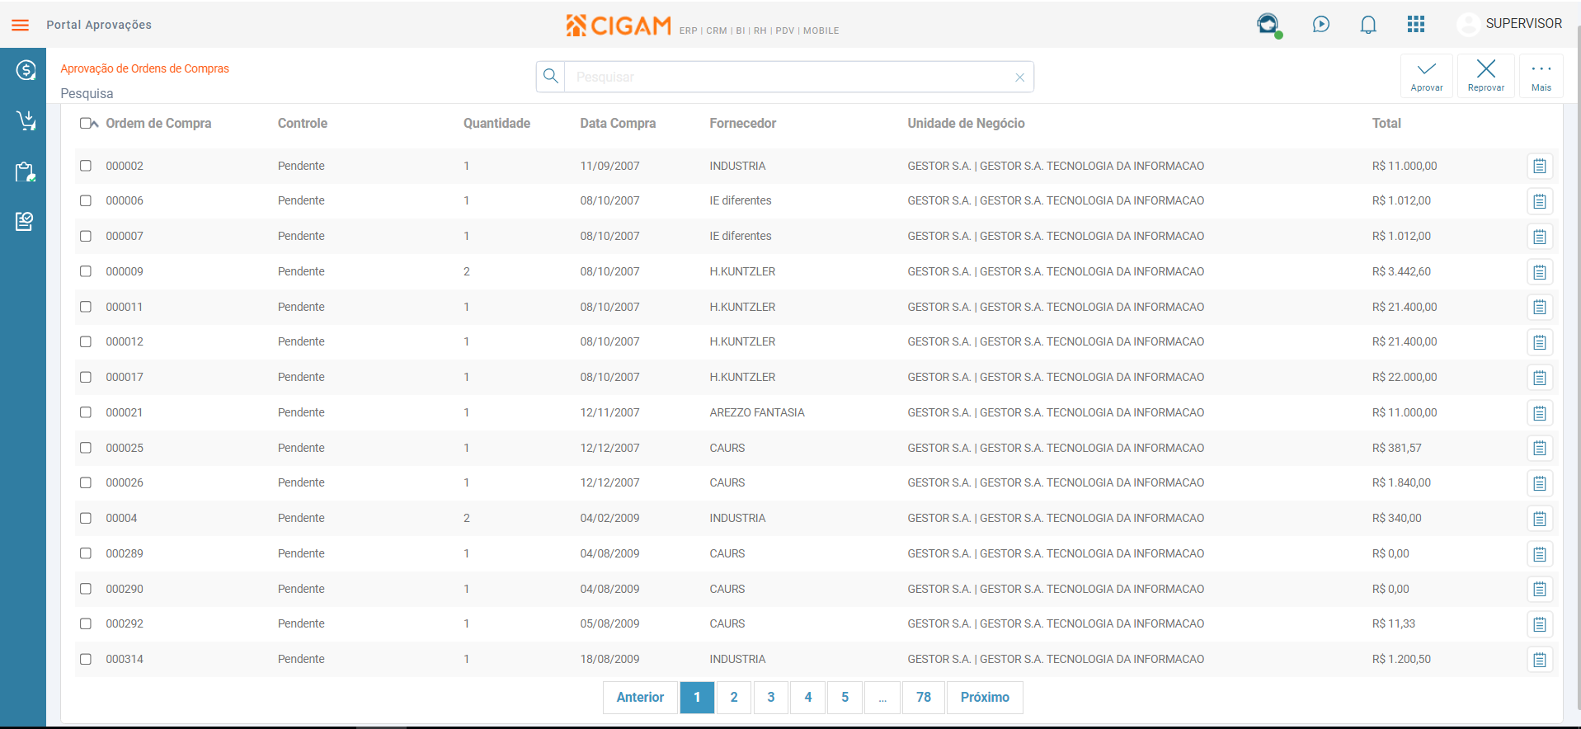Open details icon for order 000006
Screen dimensions: 1581x729
[x=1540, y=201]
